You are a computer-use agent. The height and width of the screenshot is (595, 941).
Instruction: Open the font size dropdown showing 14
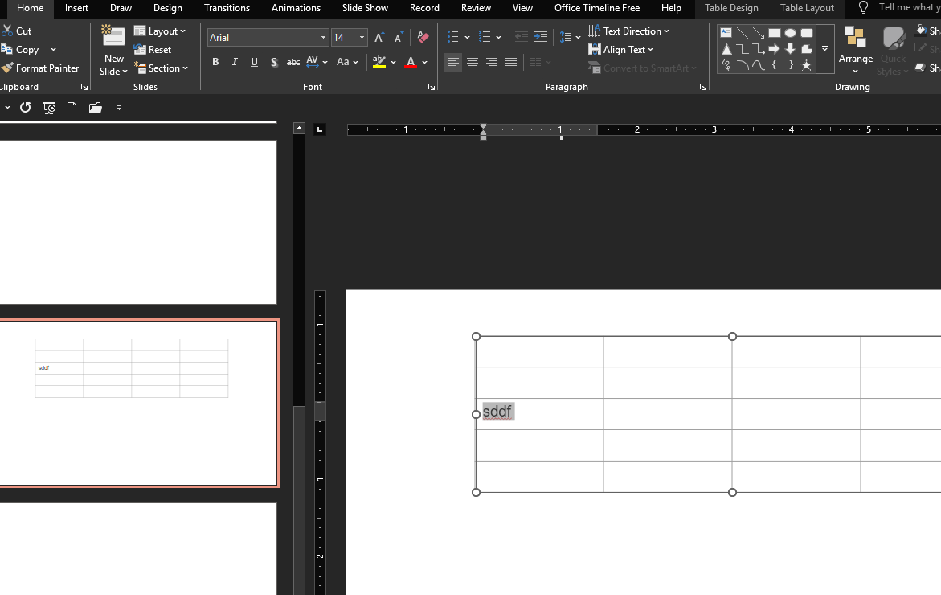[362, 38]
